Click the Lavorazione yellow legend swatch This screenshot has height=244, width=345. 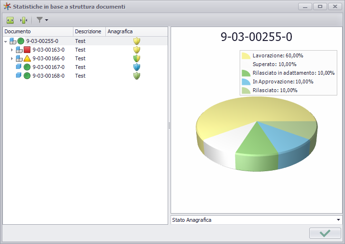click(246, 56)
